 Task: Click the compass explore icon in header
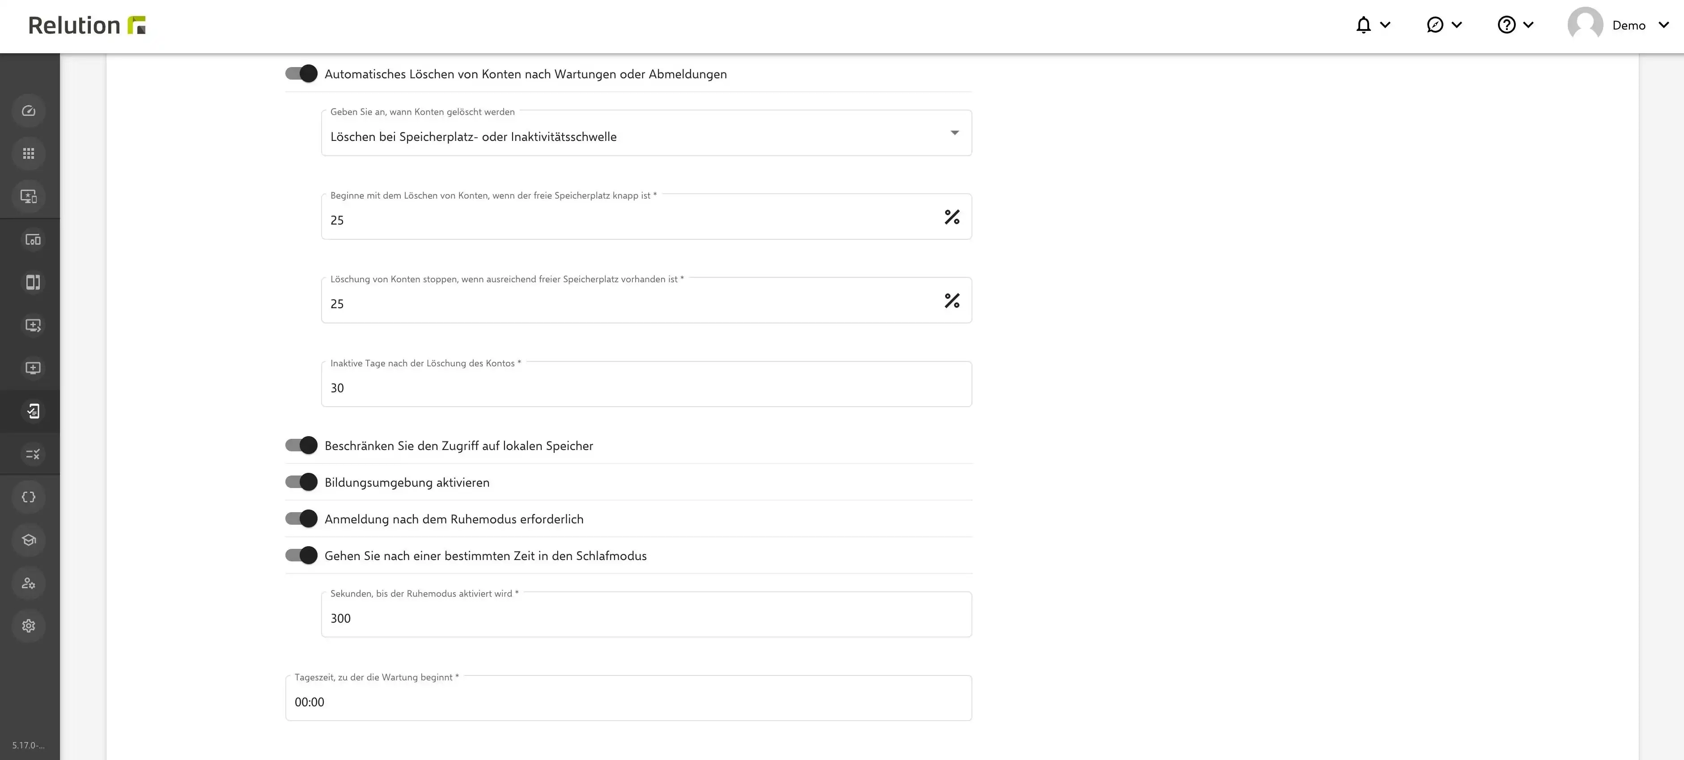(x=1435, y=25)
